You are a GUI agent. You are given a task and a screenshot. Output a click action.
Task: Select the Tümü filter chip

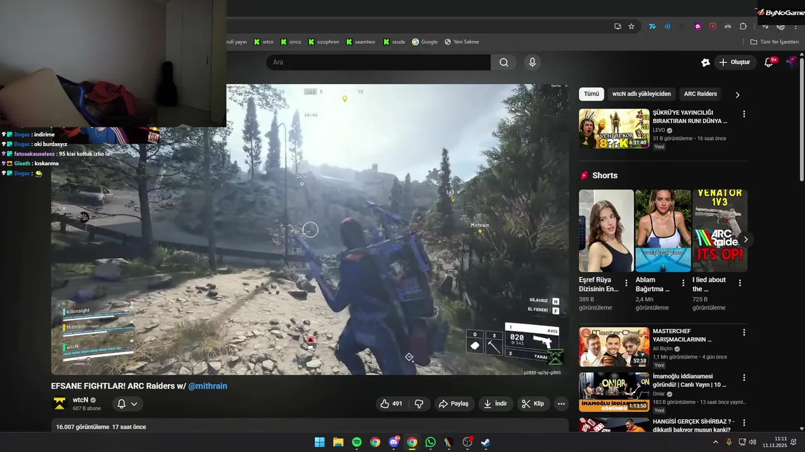click(591, 94)
